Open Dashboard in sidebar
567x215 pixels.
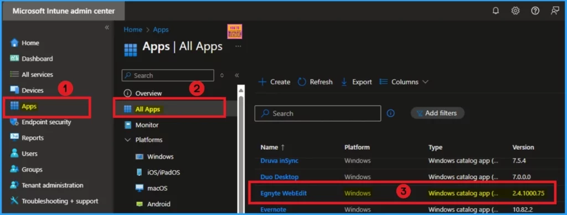pyautogui.click(x=37, y=59)
